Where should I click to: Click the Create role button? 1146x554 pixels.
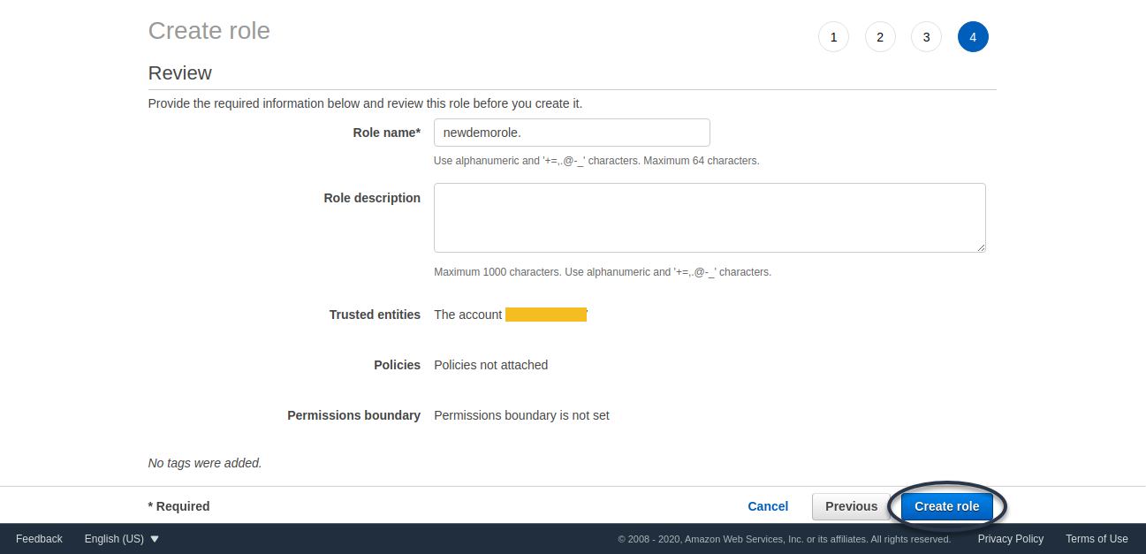coord(947,506)
